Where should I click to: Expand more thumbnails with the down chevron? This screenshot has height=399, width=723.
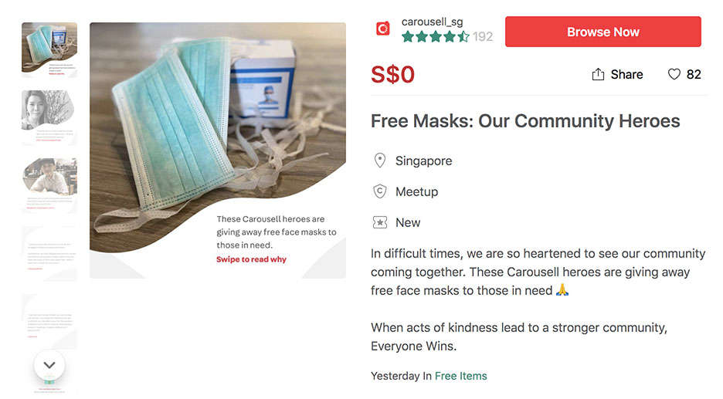click(49, 365)
